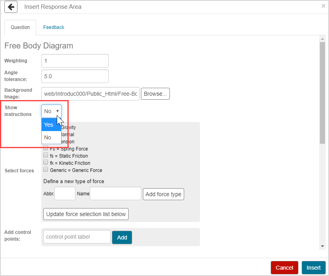Screen dimensions: 329x276
Task: Click the Add force type button
Action: click(163, 194)
